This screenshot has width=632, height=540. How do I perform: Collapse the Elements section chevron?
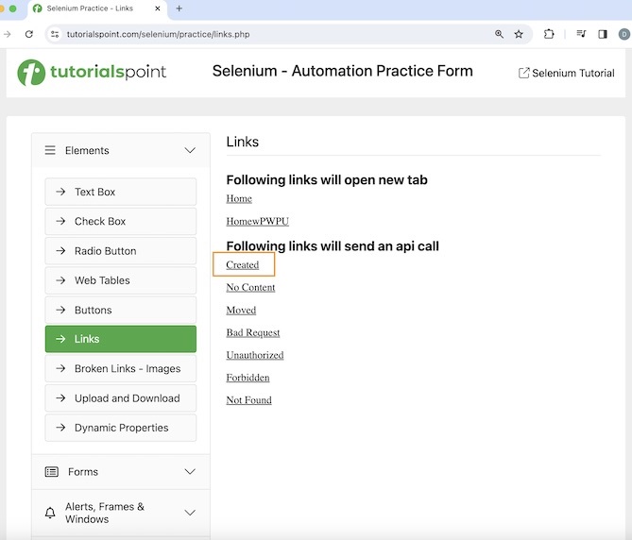[x=190, y=150]
